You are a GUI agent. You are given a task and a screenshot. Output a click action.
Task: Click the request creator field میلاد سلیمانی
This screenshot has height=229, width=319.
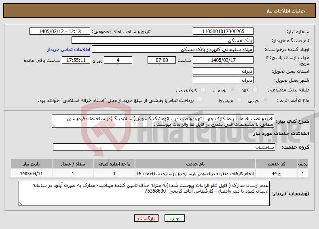173,49
